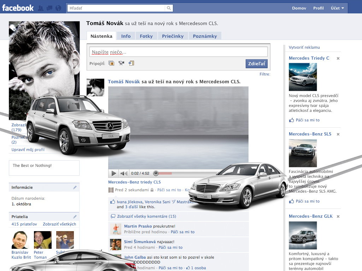Like Martin Prasko's comment

(x=183, y=232)
